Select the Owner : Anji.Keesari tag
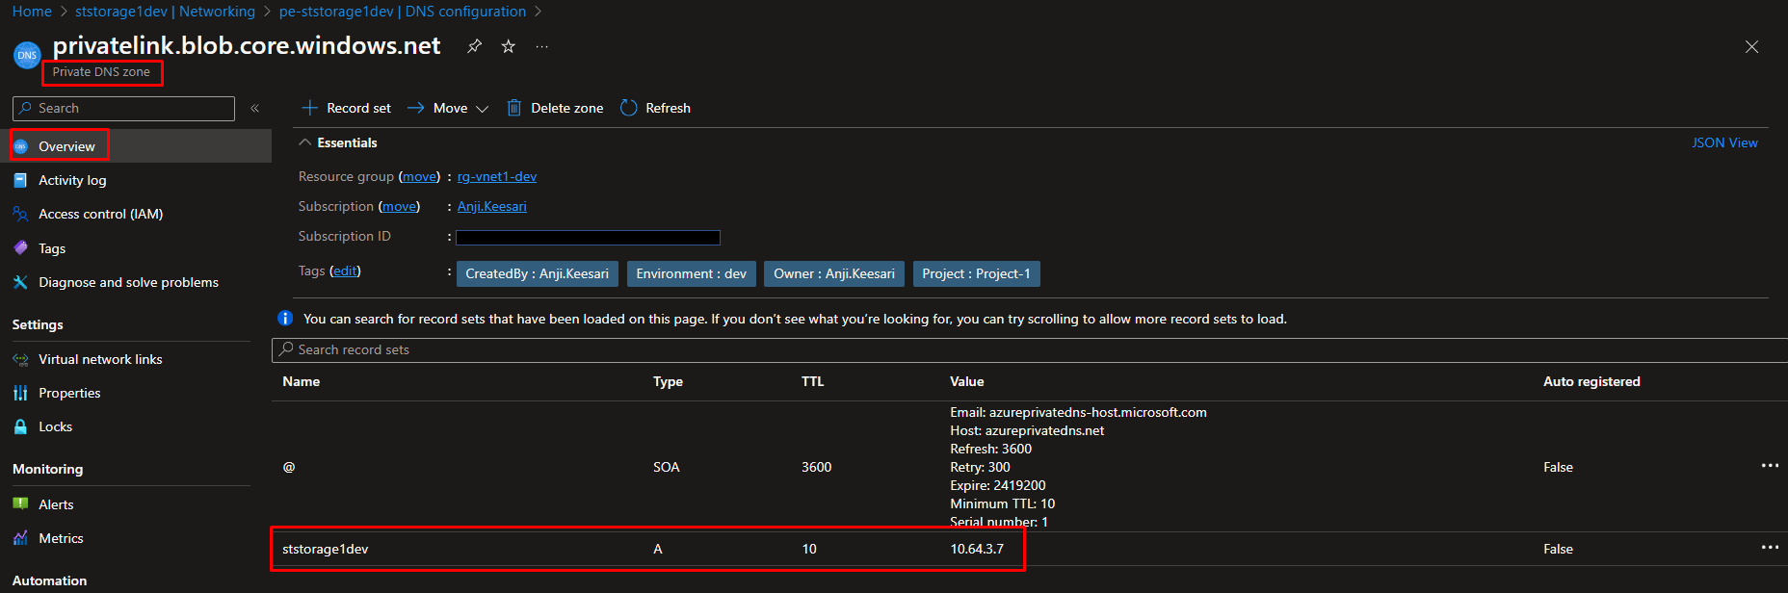The width and height of the screenshot is (1788, 593). 834,273
